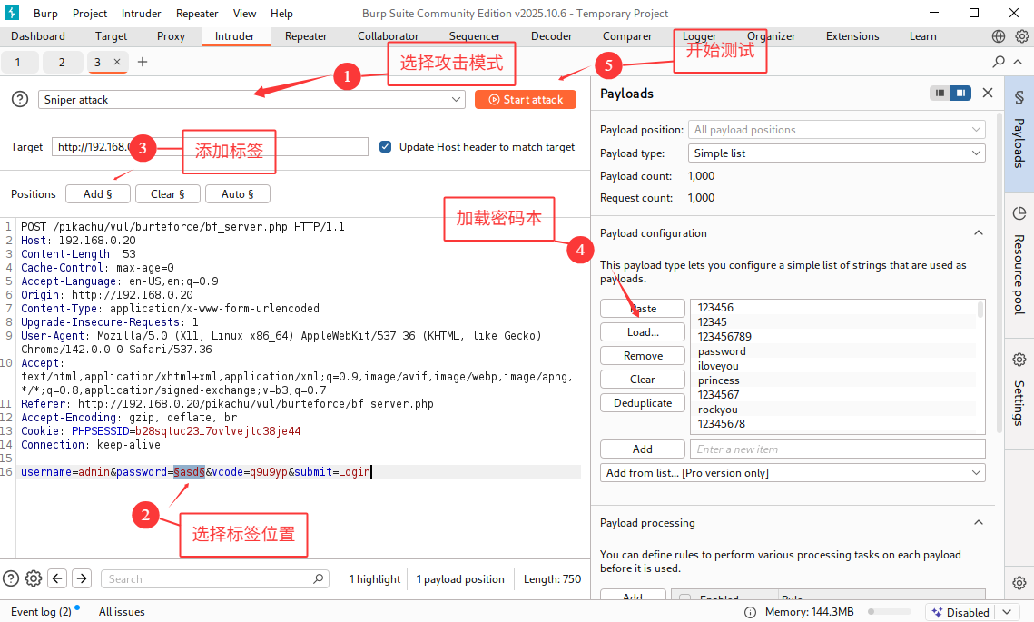1034x622 pixels.
Task: Click the magnifier in the Search box
Action: point(318,578)
